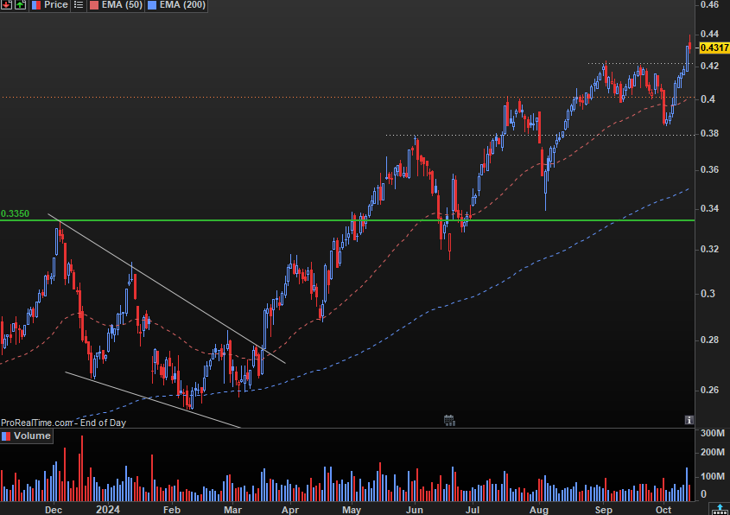Click the 0.3350 green level label
Screen dimensions: 730x515
point(15,213)
